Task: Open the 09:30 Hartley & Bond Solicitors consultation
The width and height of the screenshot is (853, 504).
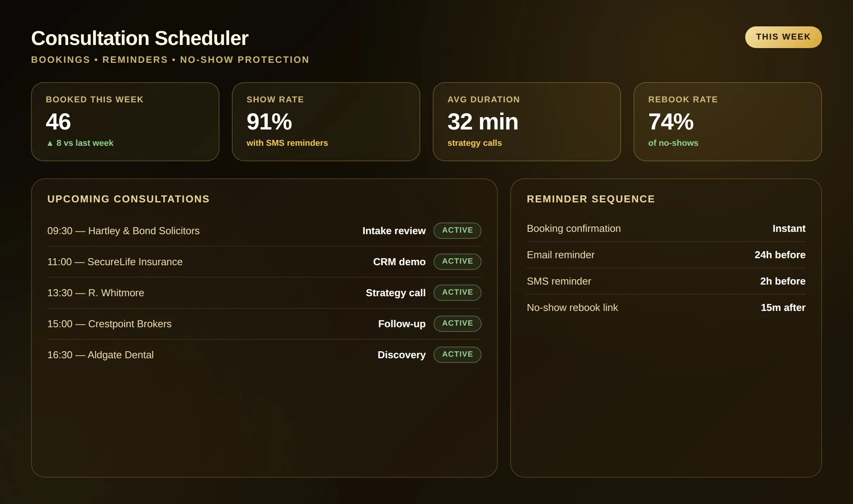Action: tap(264, 231)
